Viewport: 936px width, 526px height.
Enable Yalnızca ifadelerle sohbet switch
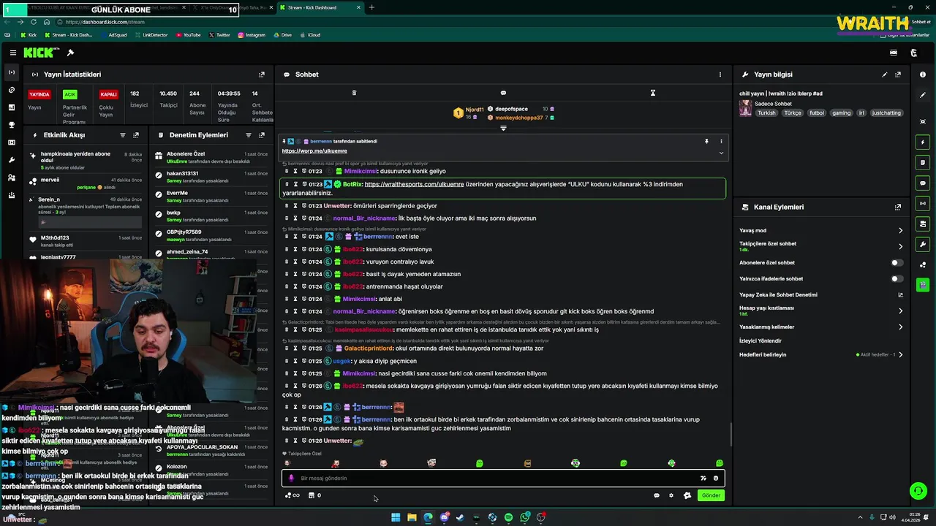coord(897,278)
